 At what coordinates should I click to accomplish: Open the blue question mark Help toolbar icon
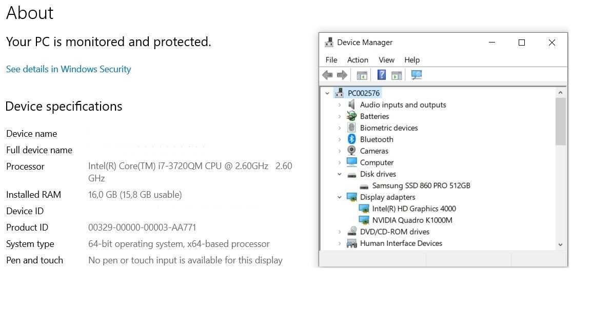(x=382, y=75)
